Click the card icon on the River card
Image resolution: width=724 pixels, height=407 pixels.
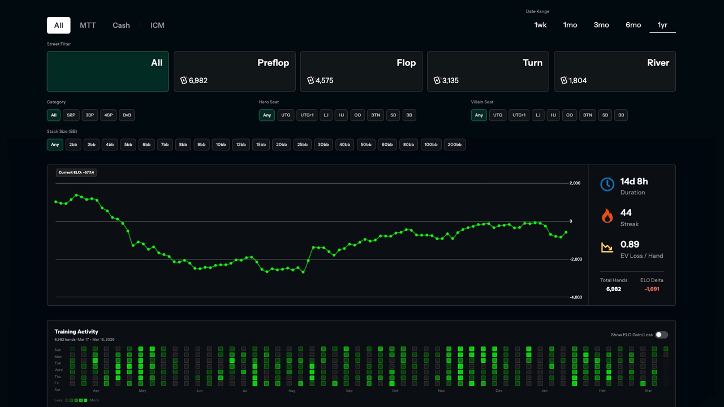(x=564, y=80)
